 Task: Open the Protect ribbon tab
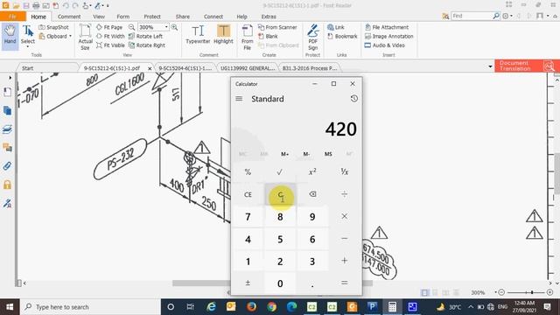(x=152, y=17)
